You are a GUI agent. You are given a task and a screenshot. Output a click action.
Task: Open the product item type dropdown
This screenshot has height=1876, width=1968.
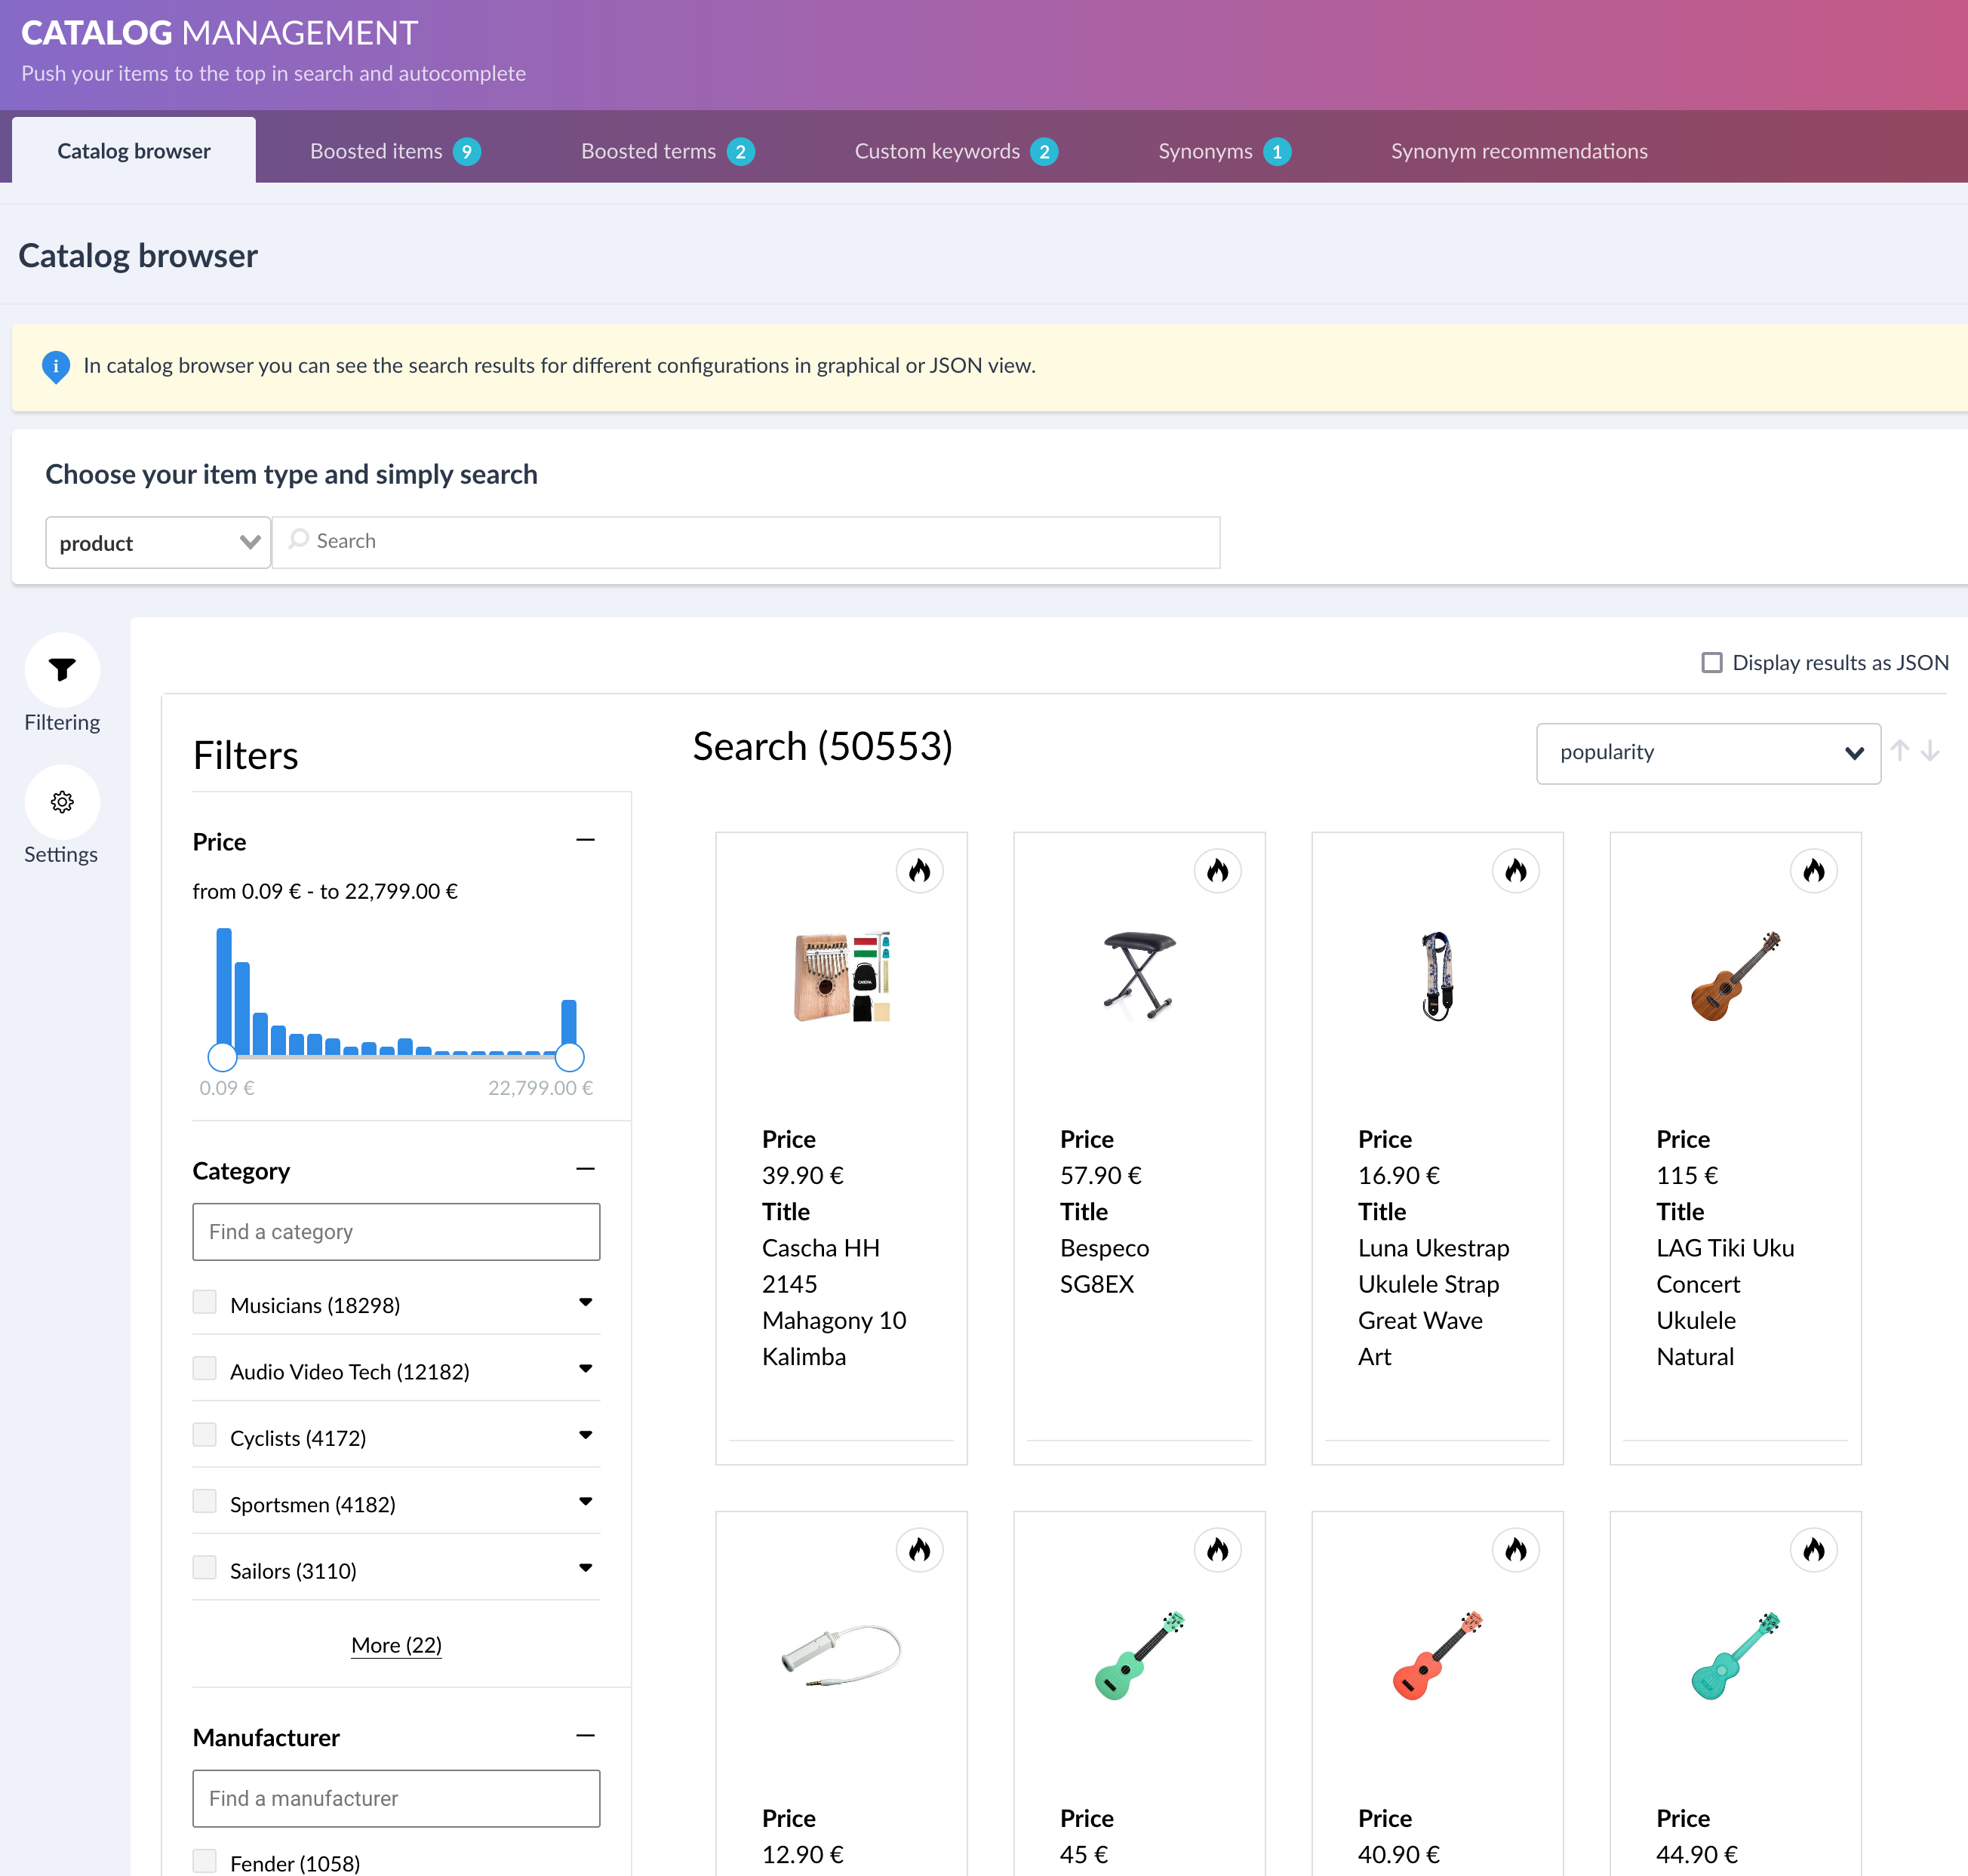[158, 542]
